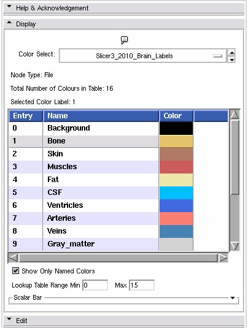The image size is (248, 328).
Task: Click the Name column header
Action: click(x=101, y=116)
